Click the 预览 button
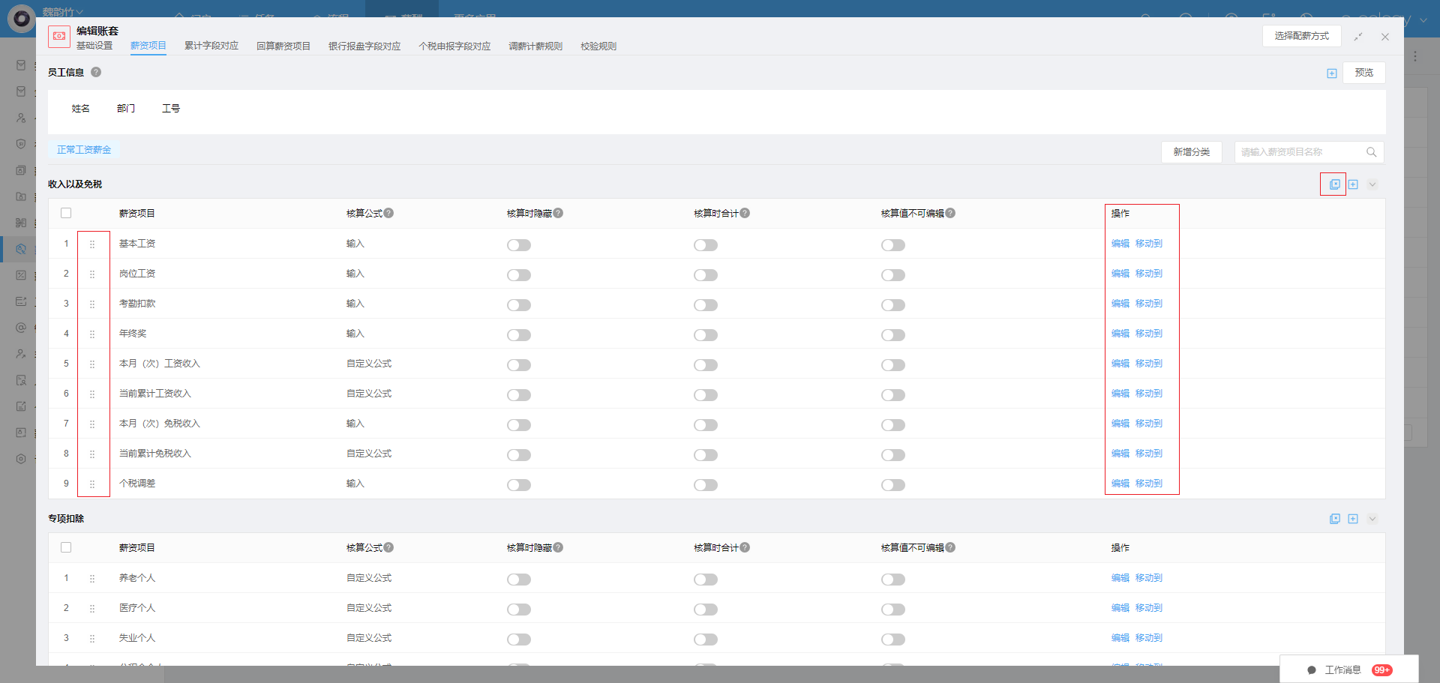The width and height of the screenshot is (1440, 683). 1364,73
